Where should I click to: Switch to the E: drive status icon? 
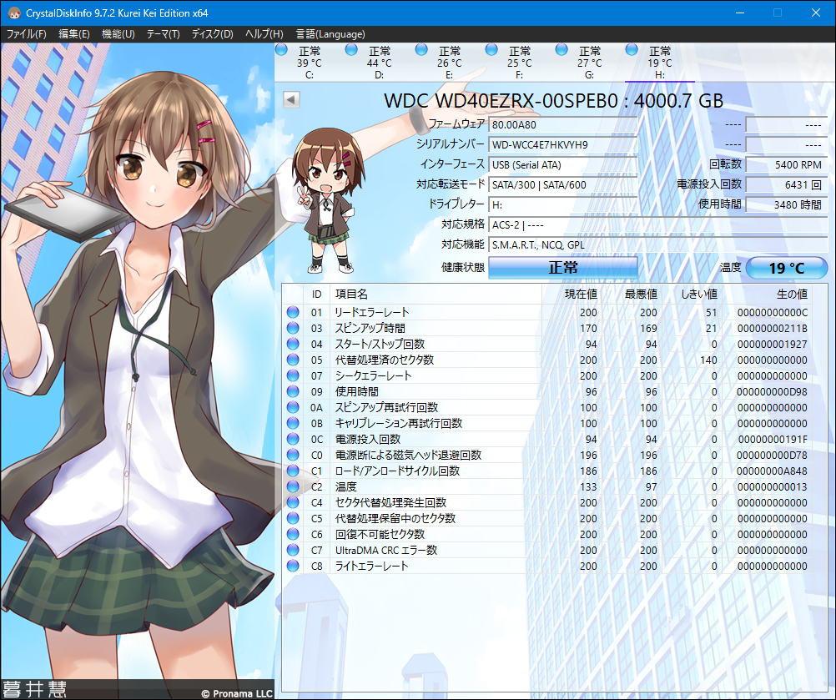click(421, 50)
